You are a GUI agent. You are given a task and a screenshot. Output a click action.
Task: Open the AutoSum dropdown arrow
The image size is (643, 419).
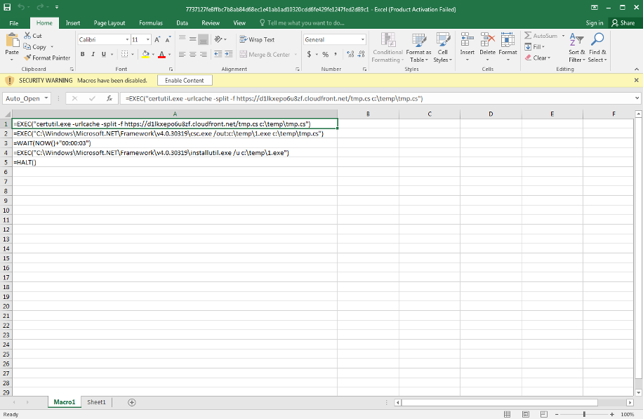coord(563,36)
